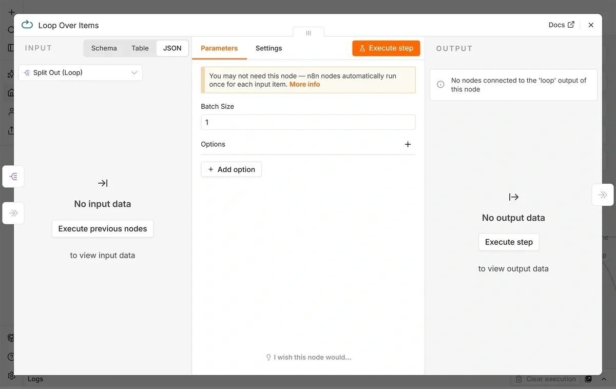Click the Add option button
Image resolution: width=616 pixels, height=389 pixels.
coord(232,169)
